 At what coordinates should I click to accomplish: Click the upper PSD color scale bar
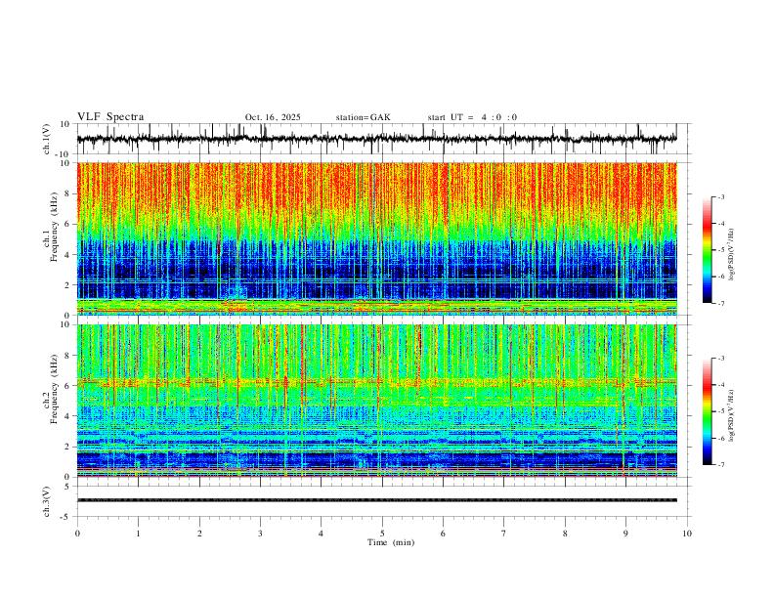click(707, 250)
